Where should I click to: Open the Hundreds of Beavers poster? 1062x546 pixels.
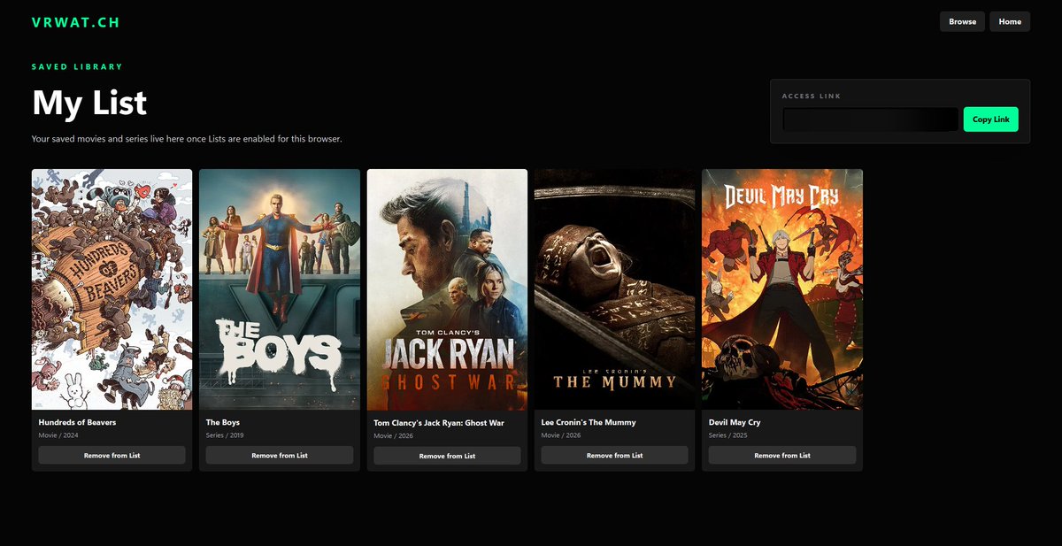pos(112,289)
